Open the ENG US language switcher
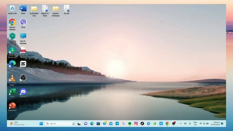Viewport: 233px width, 131px height. click(x=195, y=124)
